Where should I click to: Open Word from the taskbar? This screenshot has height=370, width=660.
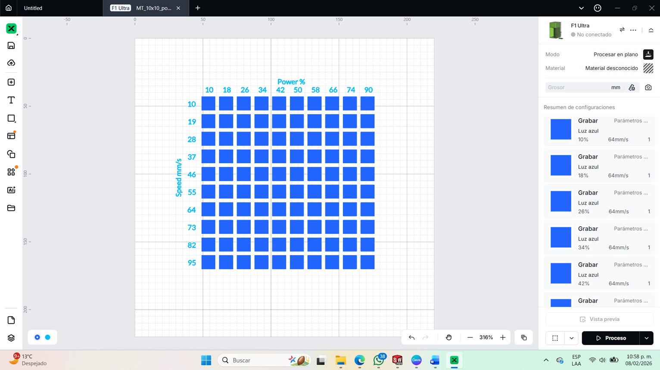(x=435, y=360)
